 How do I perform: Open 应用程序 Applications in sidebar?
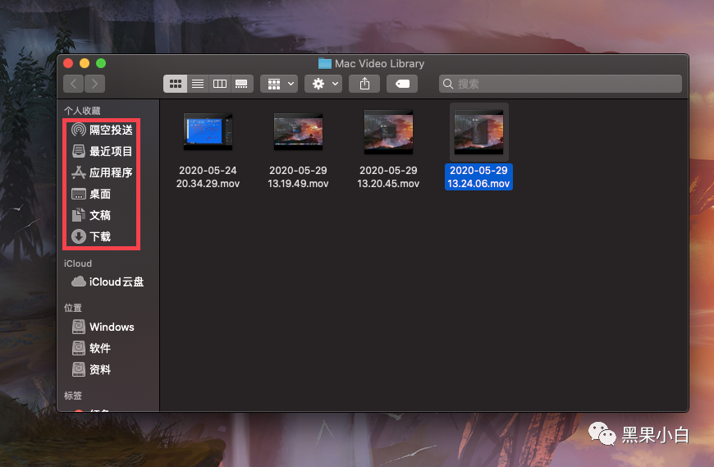click(102, 172)
